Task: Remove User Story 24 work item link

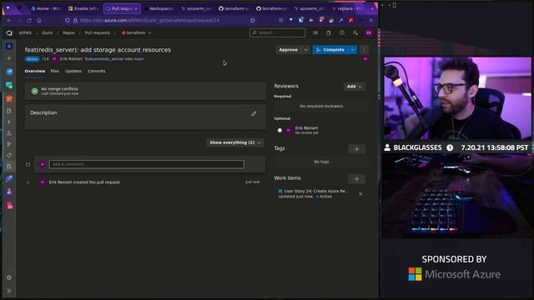Action: [x=360, y=194]
